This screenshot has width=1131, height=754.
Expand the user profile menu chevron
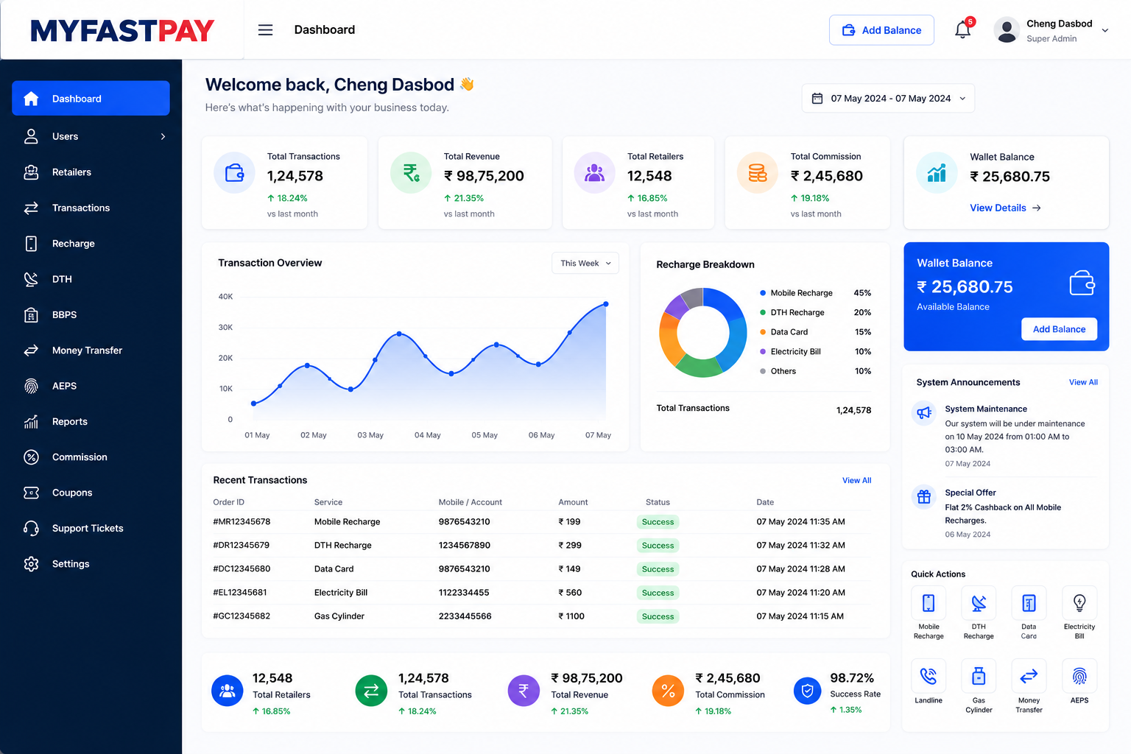pyautogui.click(x=1104, y=30)
